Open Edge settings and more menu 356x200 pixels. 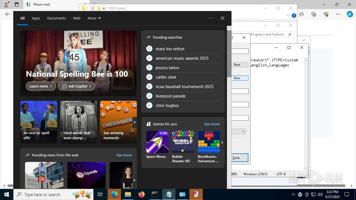point(338,14)
